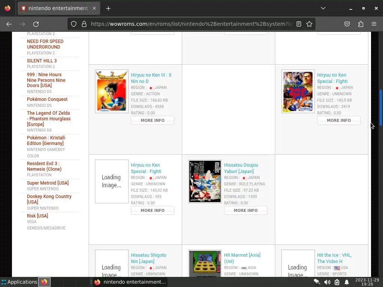Image resolution: width=383 pixels, height=287 pixels.
Task: Click More Info for Hiryuu Special 143,32 KB
Action: pyautogui.click(x=153, y=210)
